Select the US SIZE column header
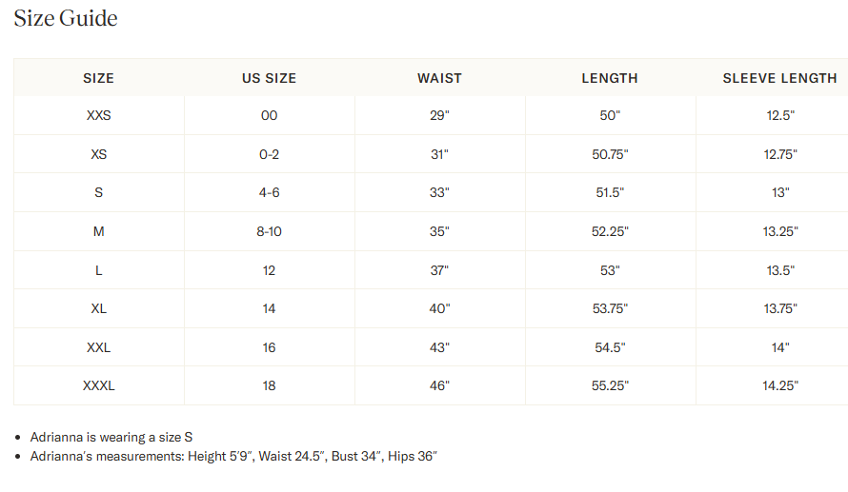 click(269, 78)
